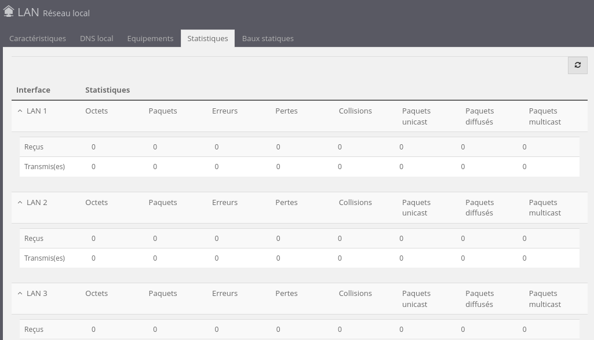
Task: Select the LAN 2 Reçus row
Action: click(x=34, y=239)
